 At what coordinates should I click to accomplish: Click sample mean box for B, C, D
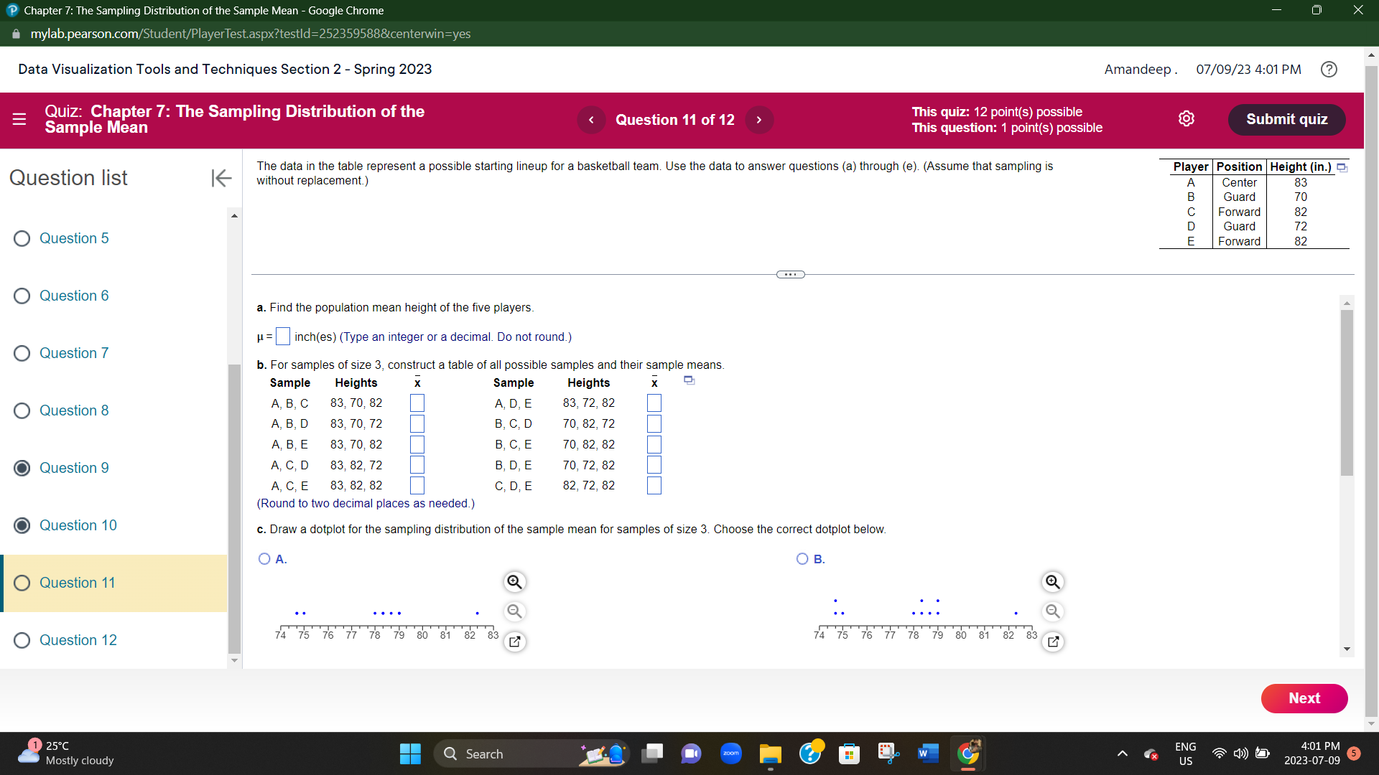pyautogui.click(x=654, y=424)
